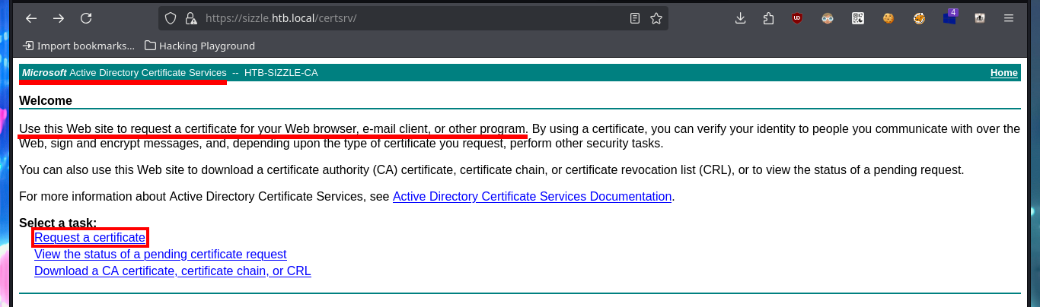The width and height of the screenshot is (1040, 307).
Task: Open the QR code extension
Action: tap(858, 18)
